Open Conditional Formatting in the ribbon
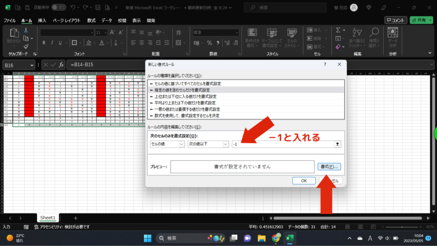 (252, 38)
